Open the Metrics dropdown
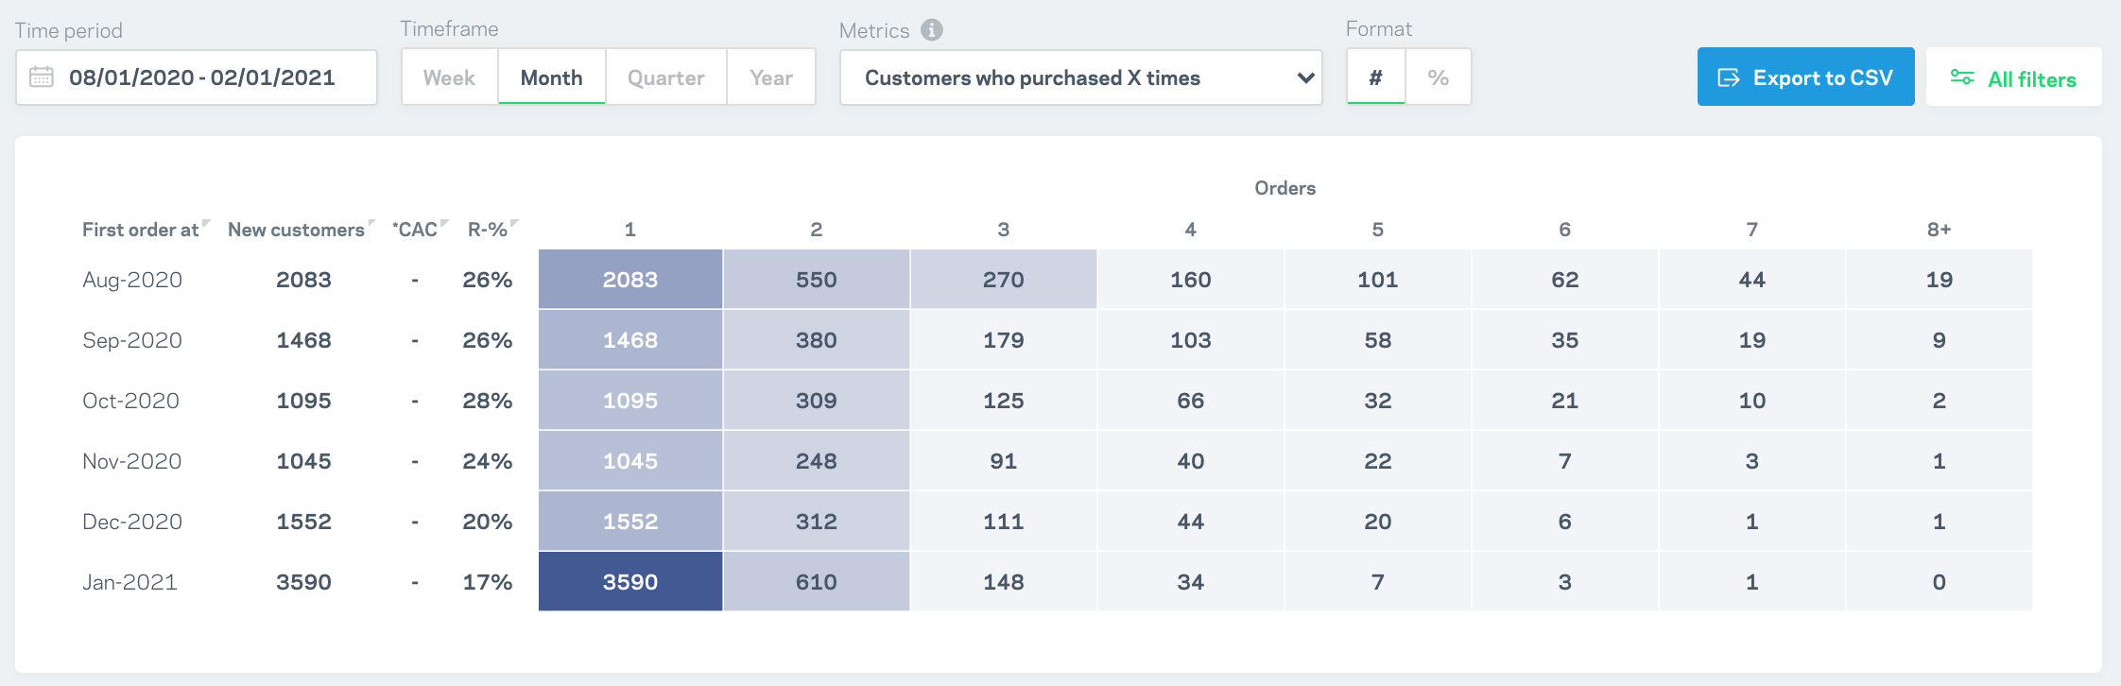Viewport: 2121px width, 686px height. [x=1079, y=77]
